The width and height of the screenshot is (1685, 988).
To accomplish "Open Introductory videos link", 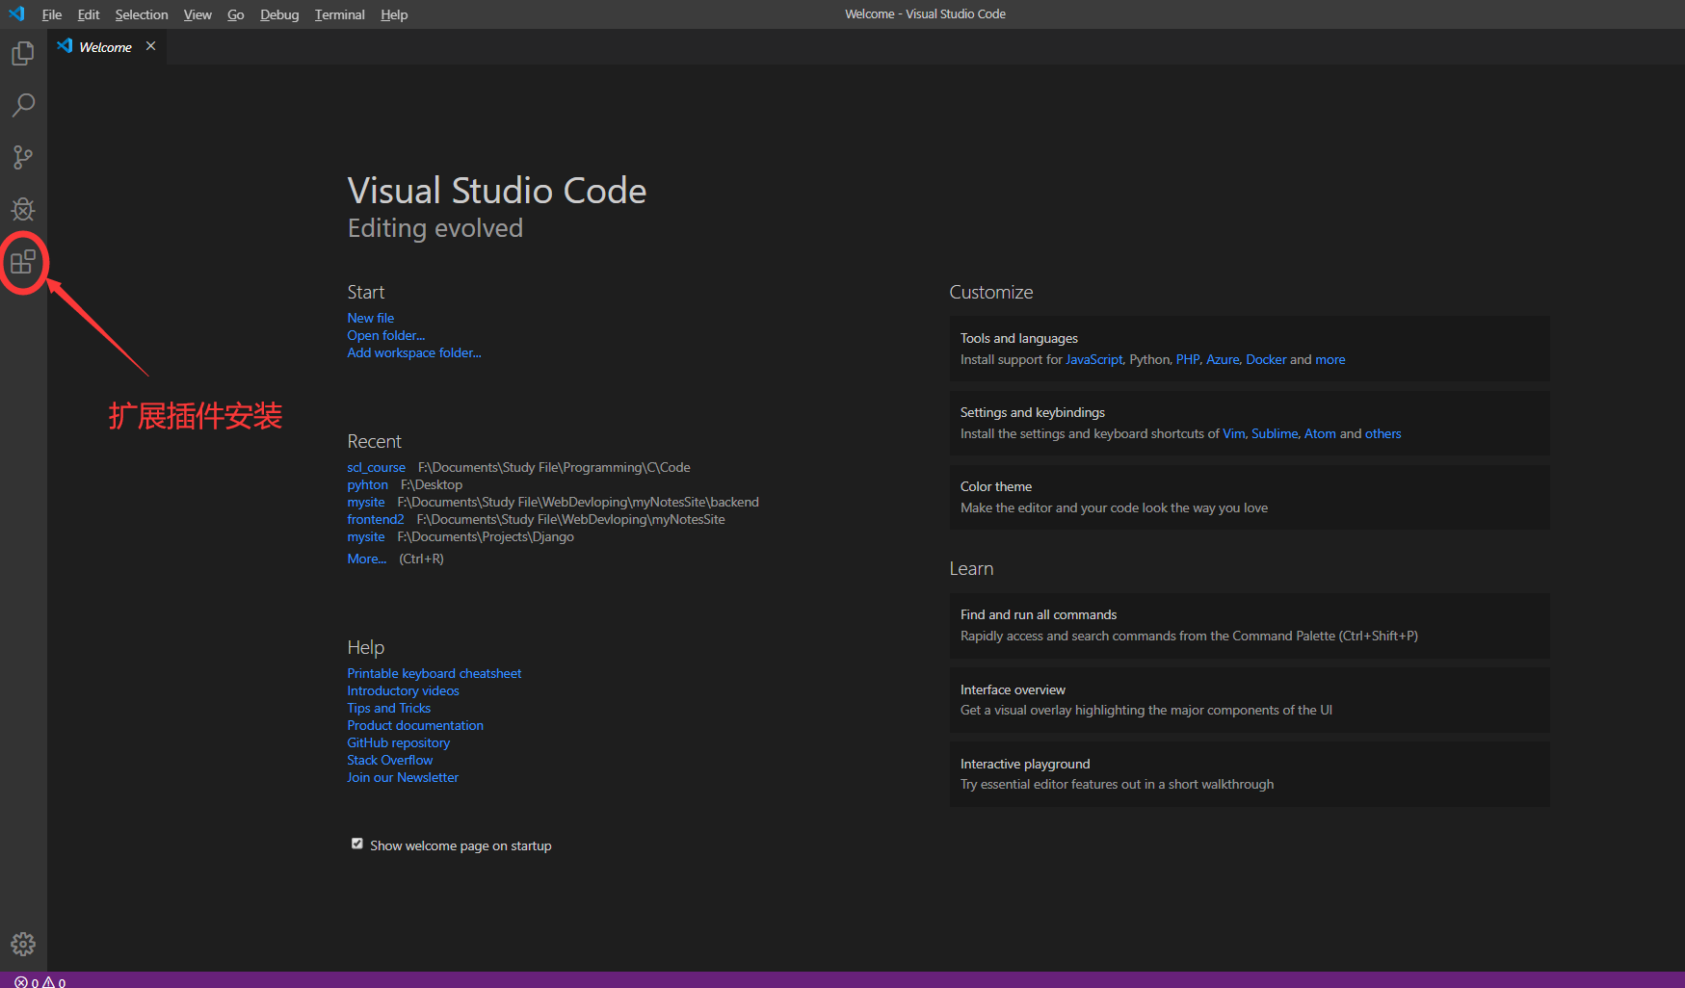I will 404,690.
